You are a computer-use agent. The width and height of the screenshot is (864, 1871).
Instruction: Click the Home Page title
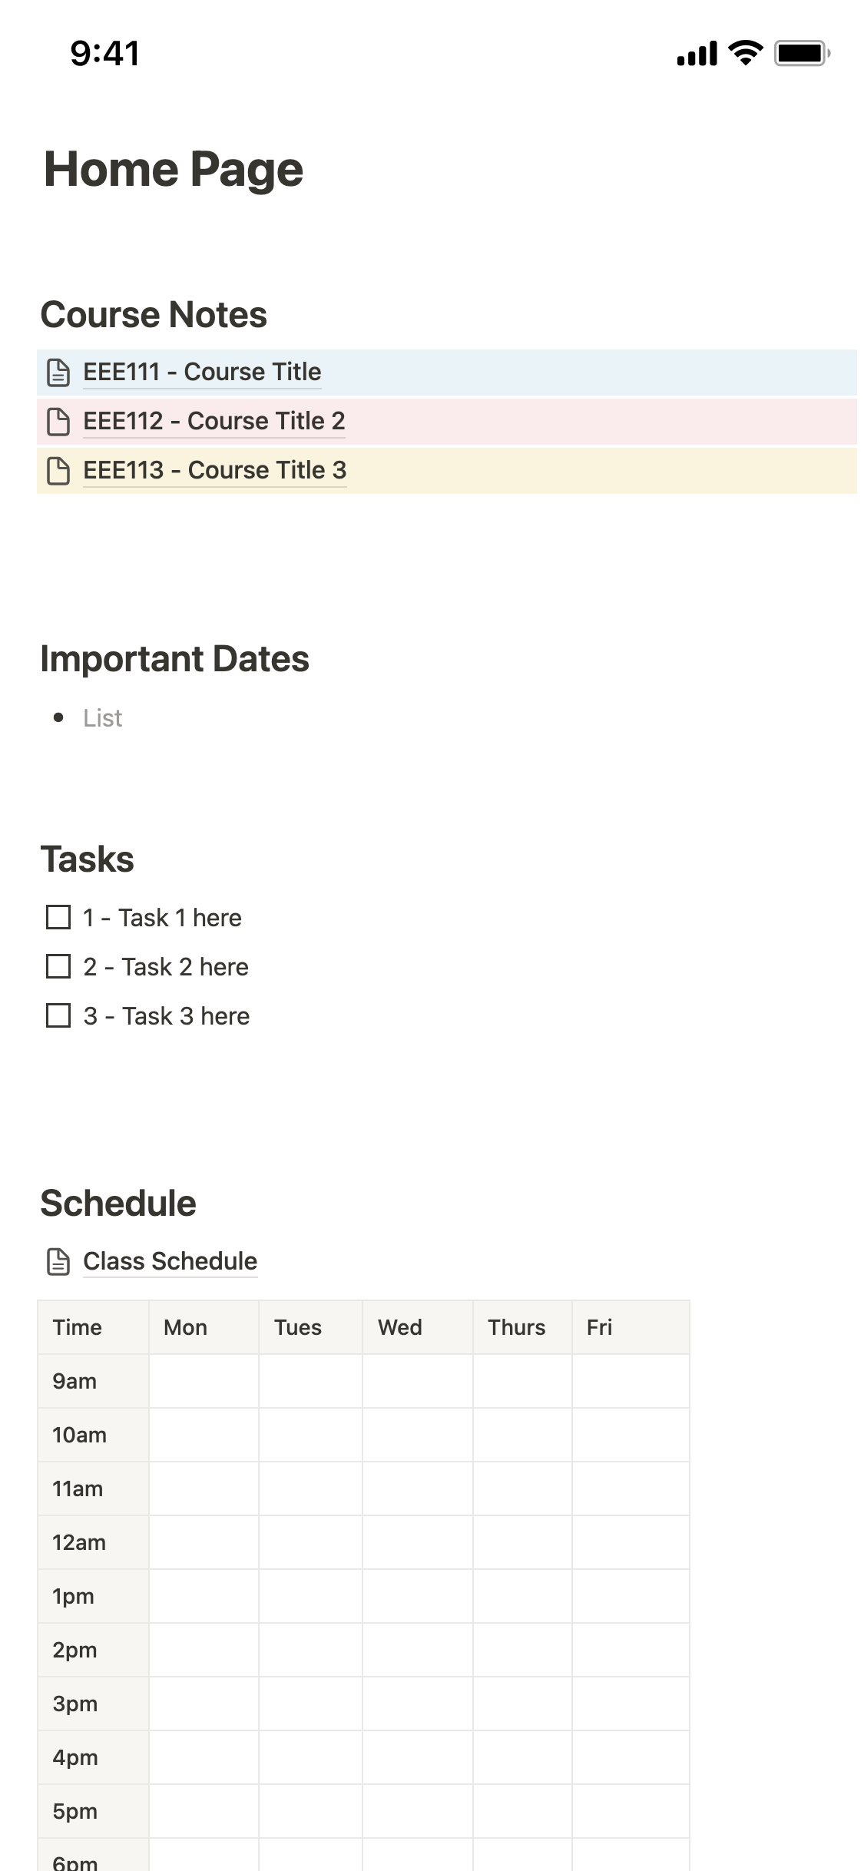(174, 170)
